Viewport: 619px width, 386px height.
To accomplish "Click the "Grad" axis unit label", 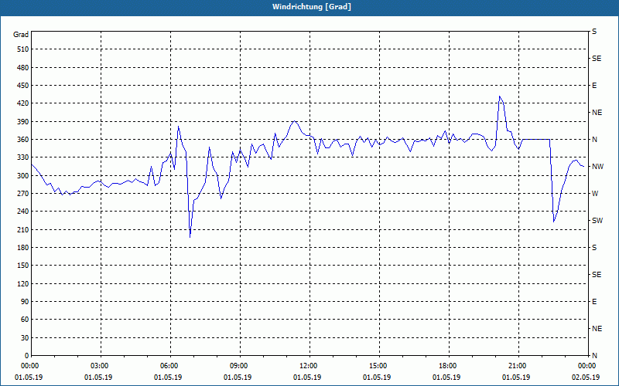I will pos(21,35).
